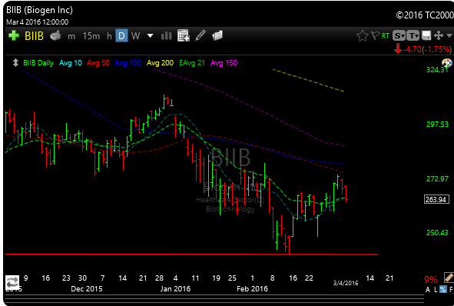Open the calendar-plus add indicator icon

184,35
